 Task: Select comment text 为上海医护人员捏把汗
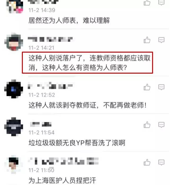click(62, 180)
